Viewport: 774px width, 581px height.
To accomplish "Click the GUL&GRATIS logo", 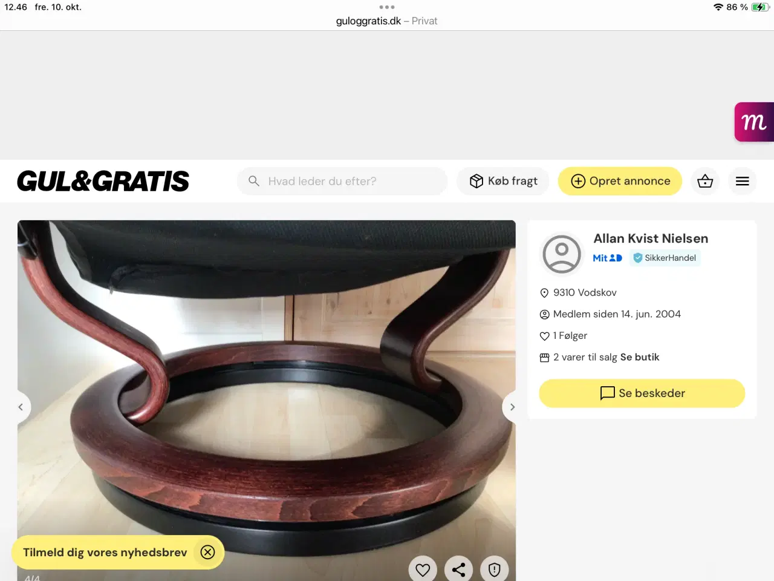I will point(103,181).
